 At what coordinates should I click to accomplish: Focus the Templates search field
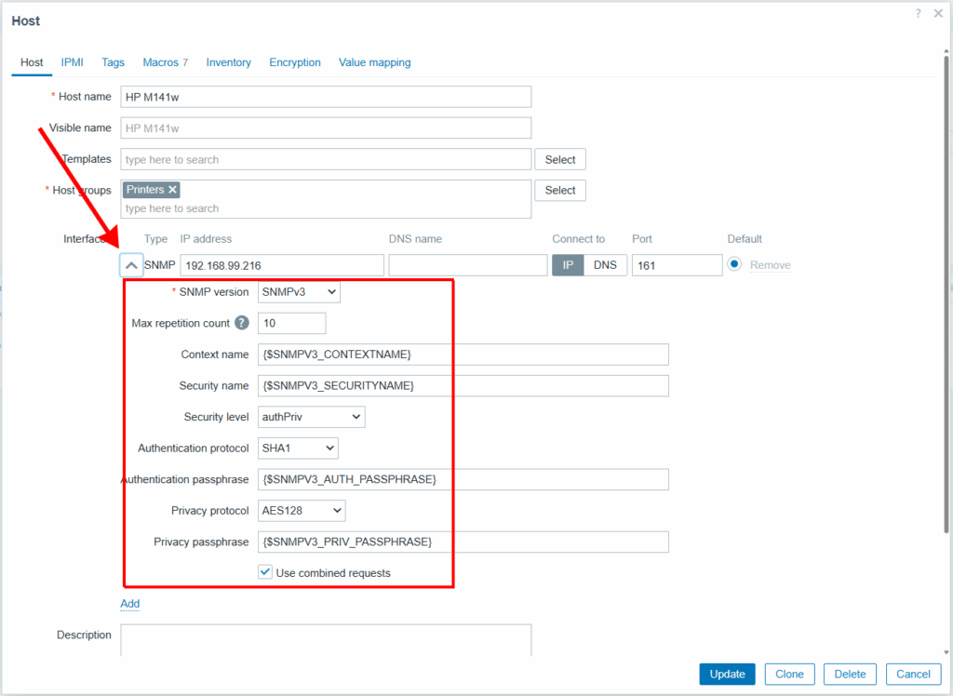click(326, 159)
